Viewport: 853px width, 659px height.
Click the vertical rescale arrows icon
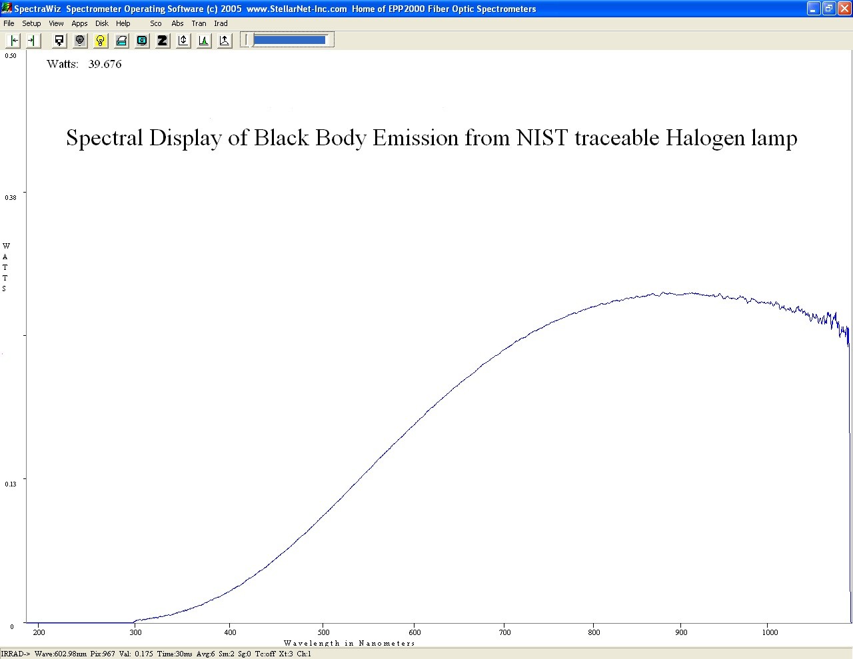(183, 41)
